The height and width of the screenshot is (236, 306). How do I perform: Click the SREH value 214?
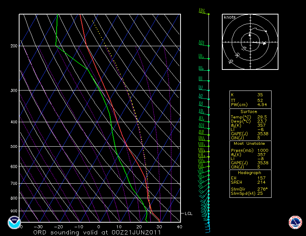261,183
